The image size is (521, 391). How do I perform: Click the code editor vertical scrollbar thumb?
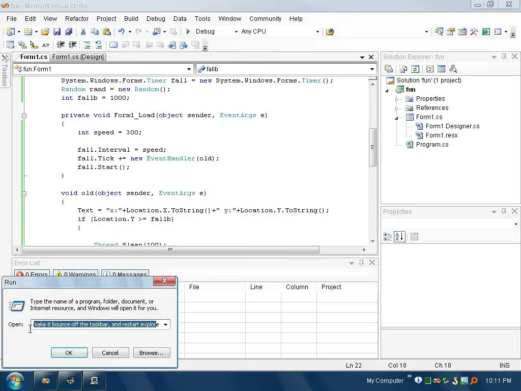[x=372, y=147]
